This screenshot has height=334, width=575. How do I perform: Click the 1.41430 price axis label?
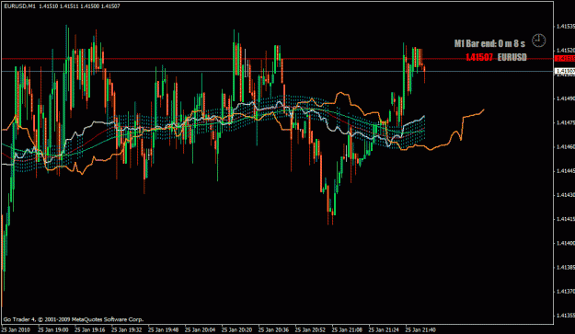[566, 195]
